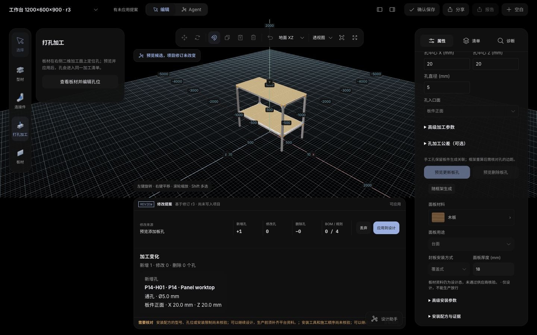Click 查看板材并编辑孔位 button

(80, 82)
